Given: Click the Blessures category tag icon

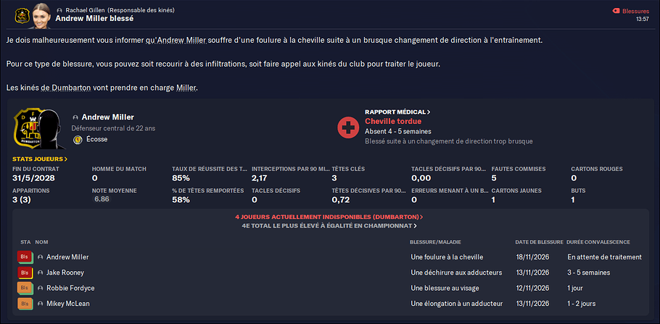Looking at the screenshot, I should pos(616,12).
